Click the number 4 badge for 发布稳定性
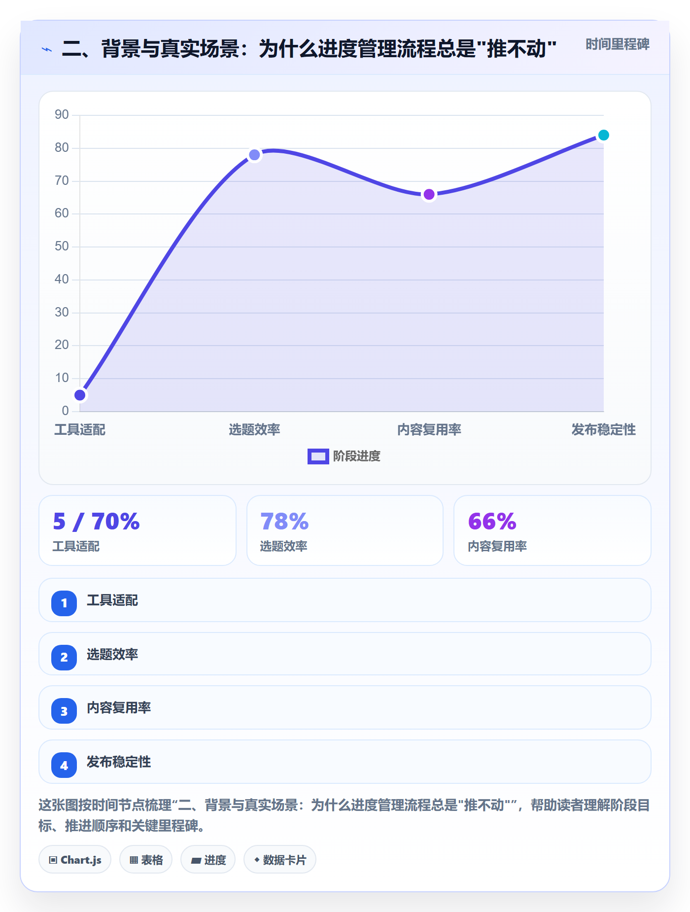This screenshot has height=912, width=690. (x=64, y=765)
